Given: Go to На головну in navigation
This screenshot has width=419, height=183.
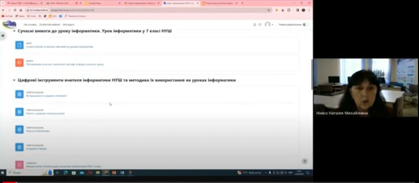Looking at the screenshot, I should pyautogui.click(x=30, y=24).
